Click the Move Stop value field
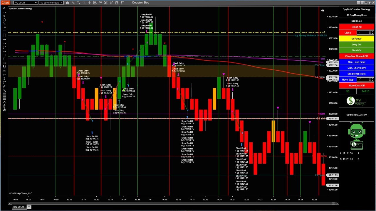 point(362,79)
